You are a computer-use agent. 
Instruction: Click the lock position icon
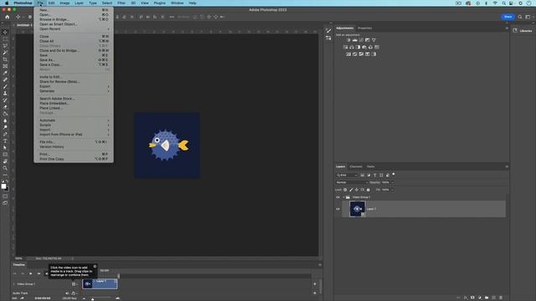tap(357, 190)
